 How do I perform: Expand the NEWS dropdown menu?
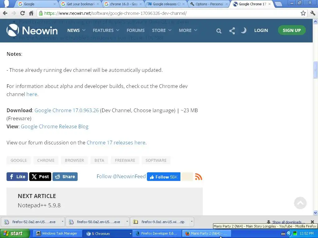pos(76,30)
